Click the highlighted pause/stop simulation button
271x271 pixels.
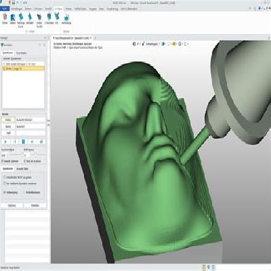point(24,142)
